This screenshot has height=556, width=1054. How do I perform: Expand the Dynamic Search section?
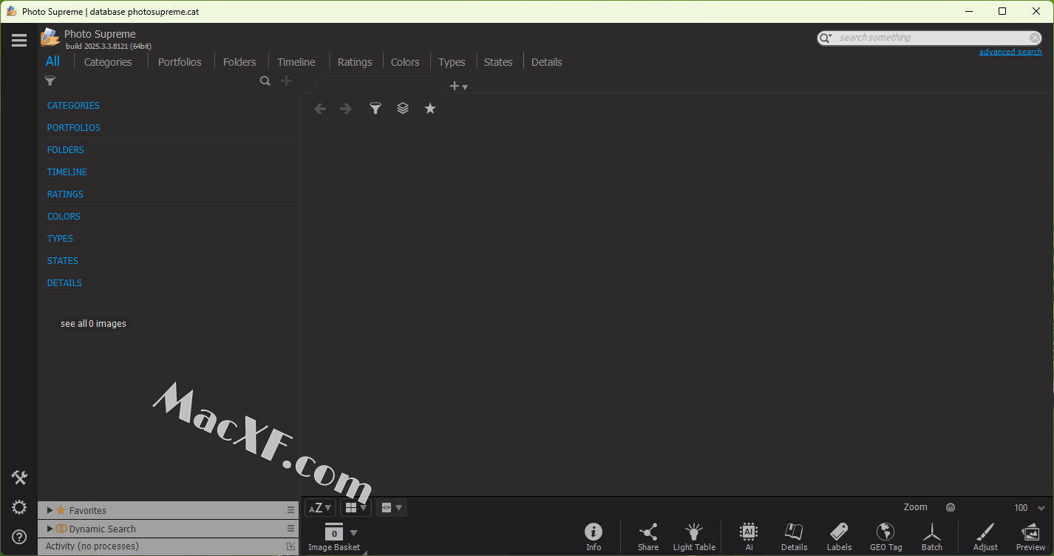click(50, 529)
